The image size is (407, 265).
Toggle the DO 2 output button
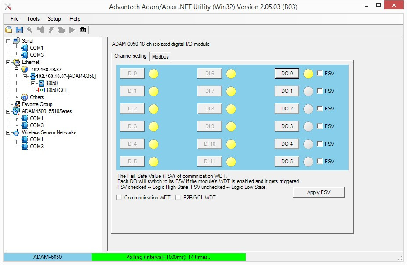pos(287,109)
